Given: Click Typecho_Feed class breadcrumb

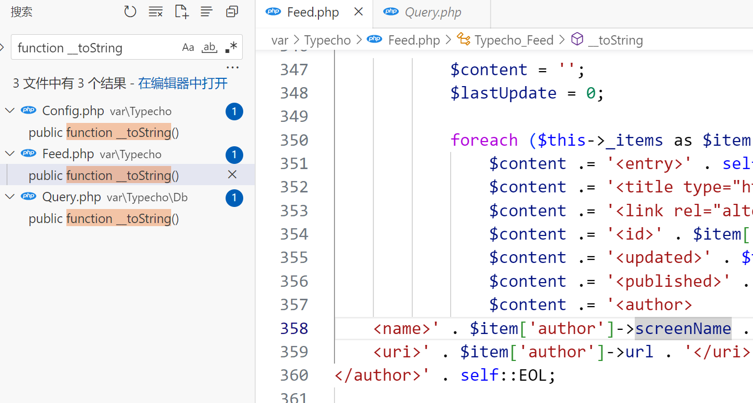Looking at the screenshot, I should tap(513, 40).
